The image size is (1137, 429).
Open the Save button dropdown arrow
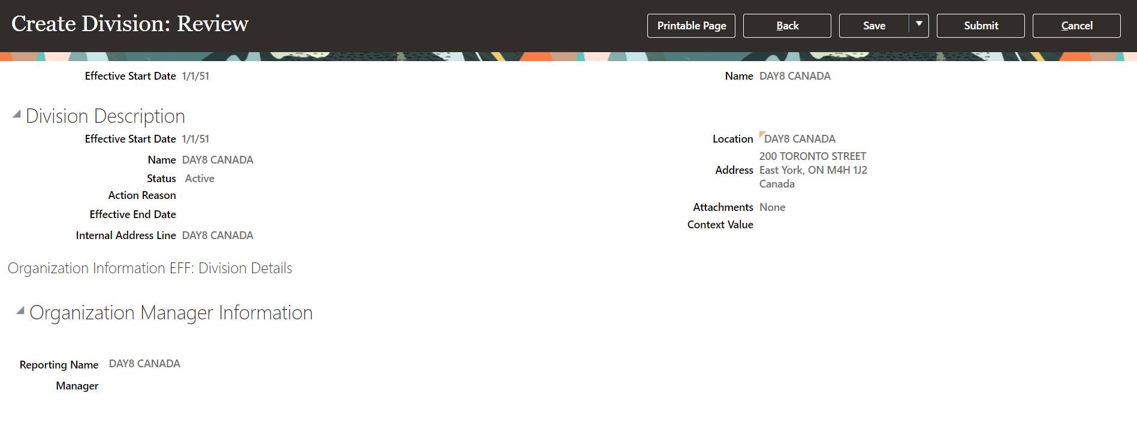click(x=919, y=25)
